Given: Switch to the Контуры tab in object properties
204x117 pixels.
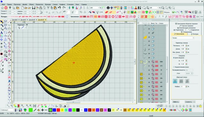Looking at the screenshot, I should [195, 34].
